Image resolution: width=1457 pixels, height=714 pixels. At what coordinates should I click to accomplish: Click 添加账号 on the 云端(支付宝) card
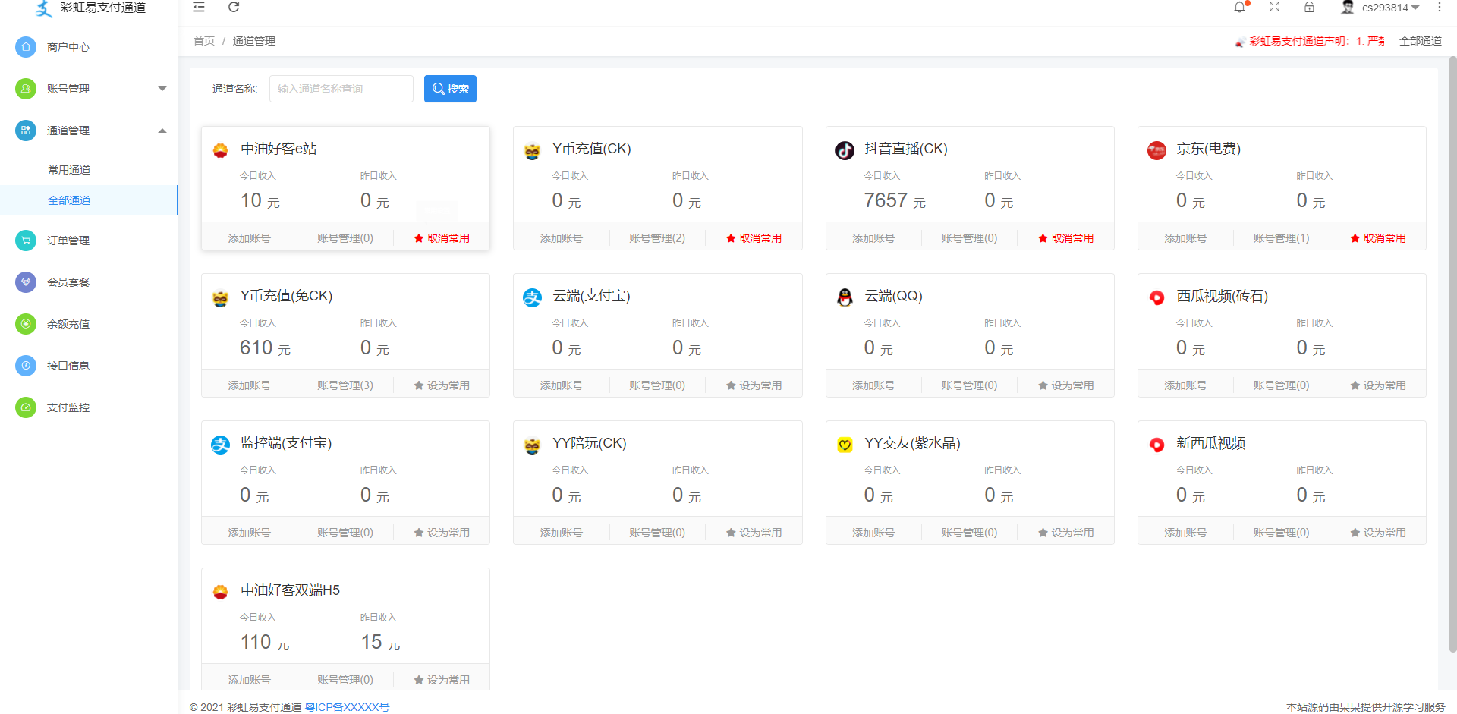pos(561,385)
